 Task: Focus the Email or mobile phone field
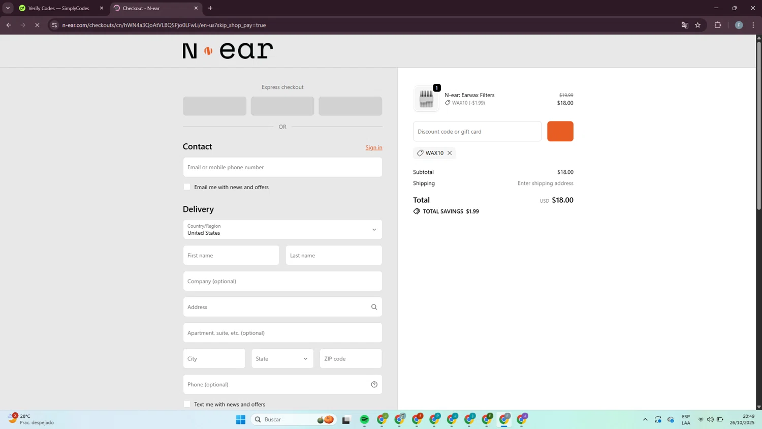[282, 167]
